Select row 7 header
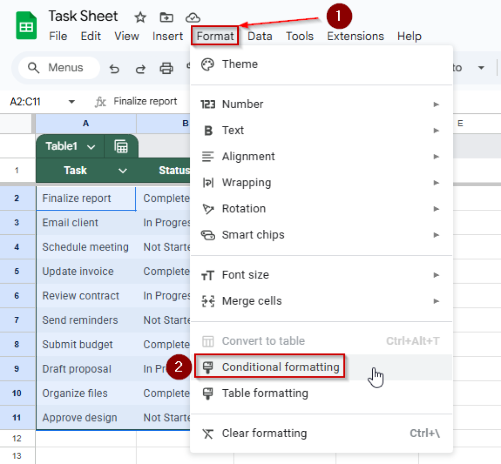 [x=17, y=320]
